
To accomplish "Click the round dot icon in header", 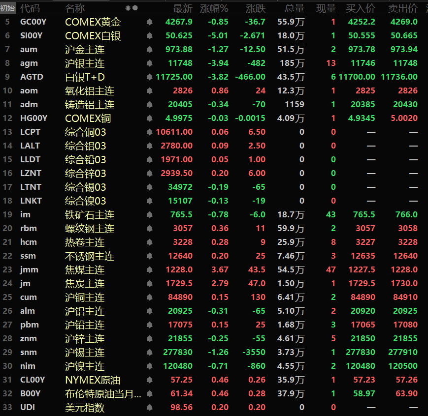I will [135, 8].
